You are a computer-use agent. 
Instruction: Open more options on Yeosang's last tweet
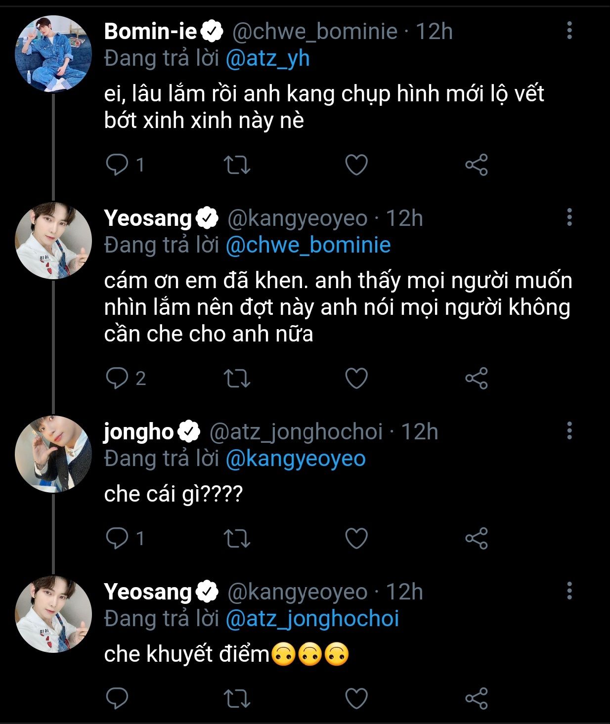click(x=569, y=591)
